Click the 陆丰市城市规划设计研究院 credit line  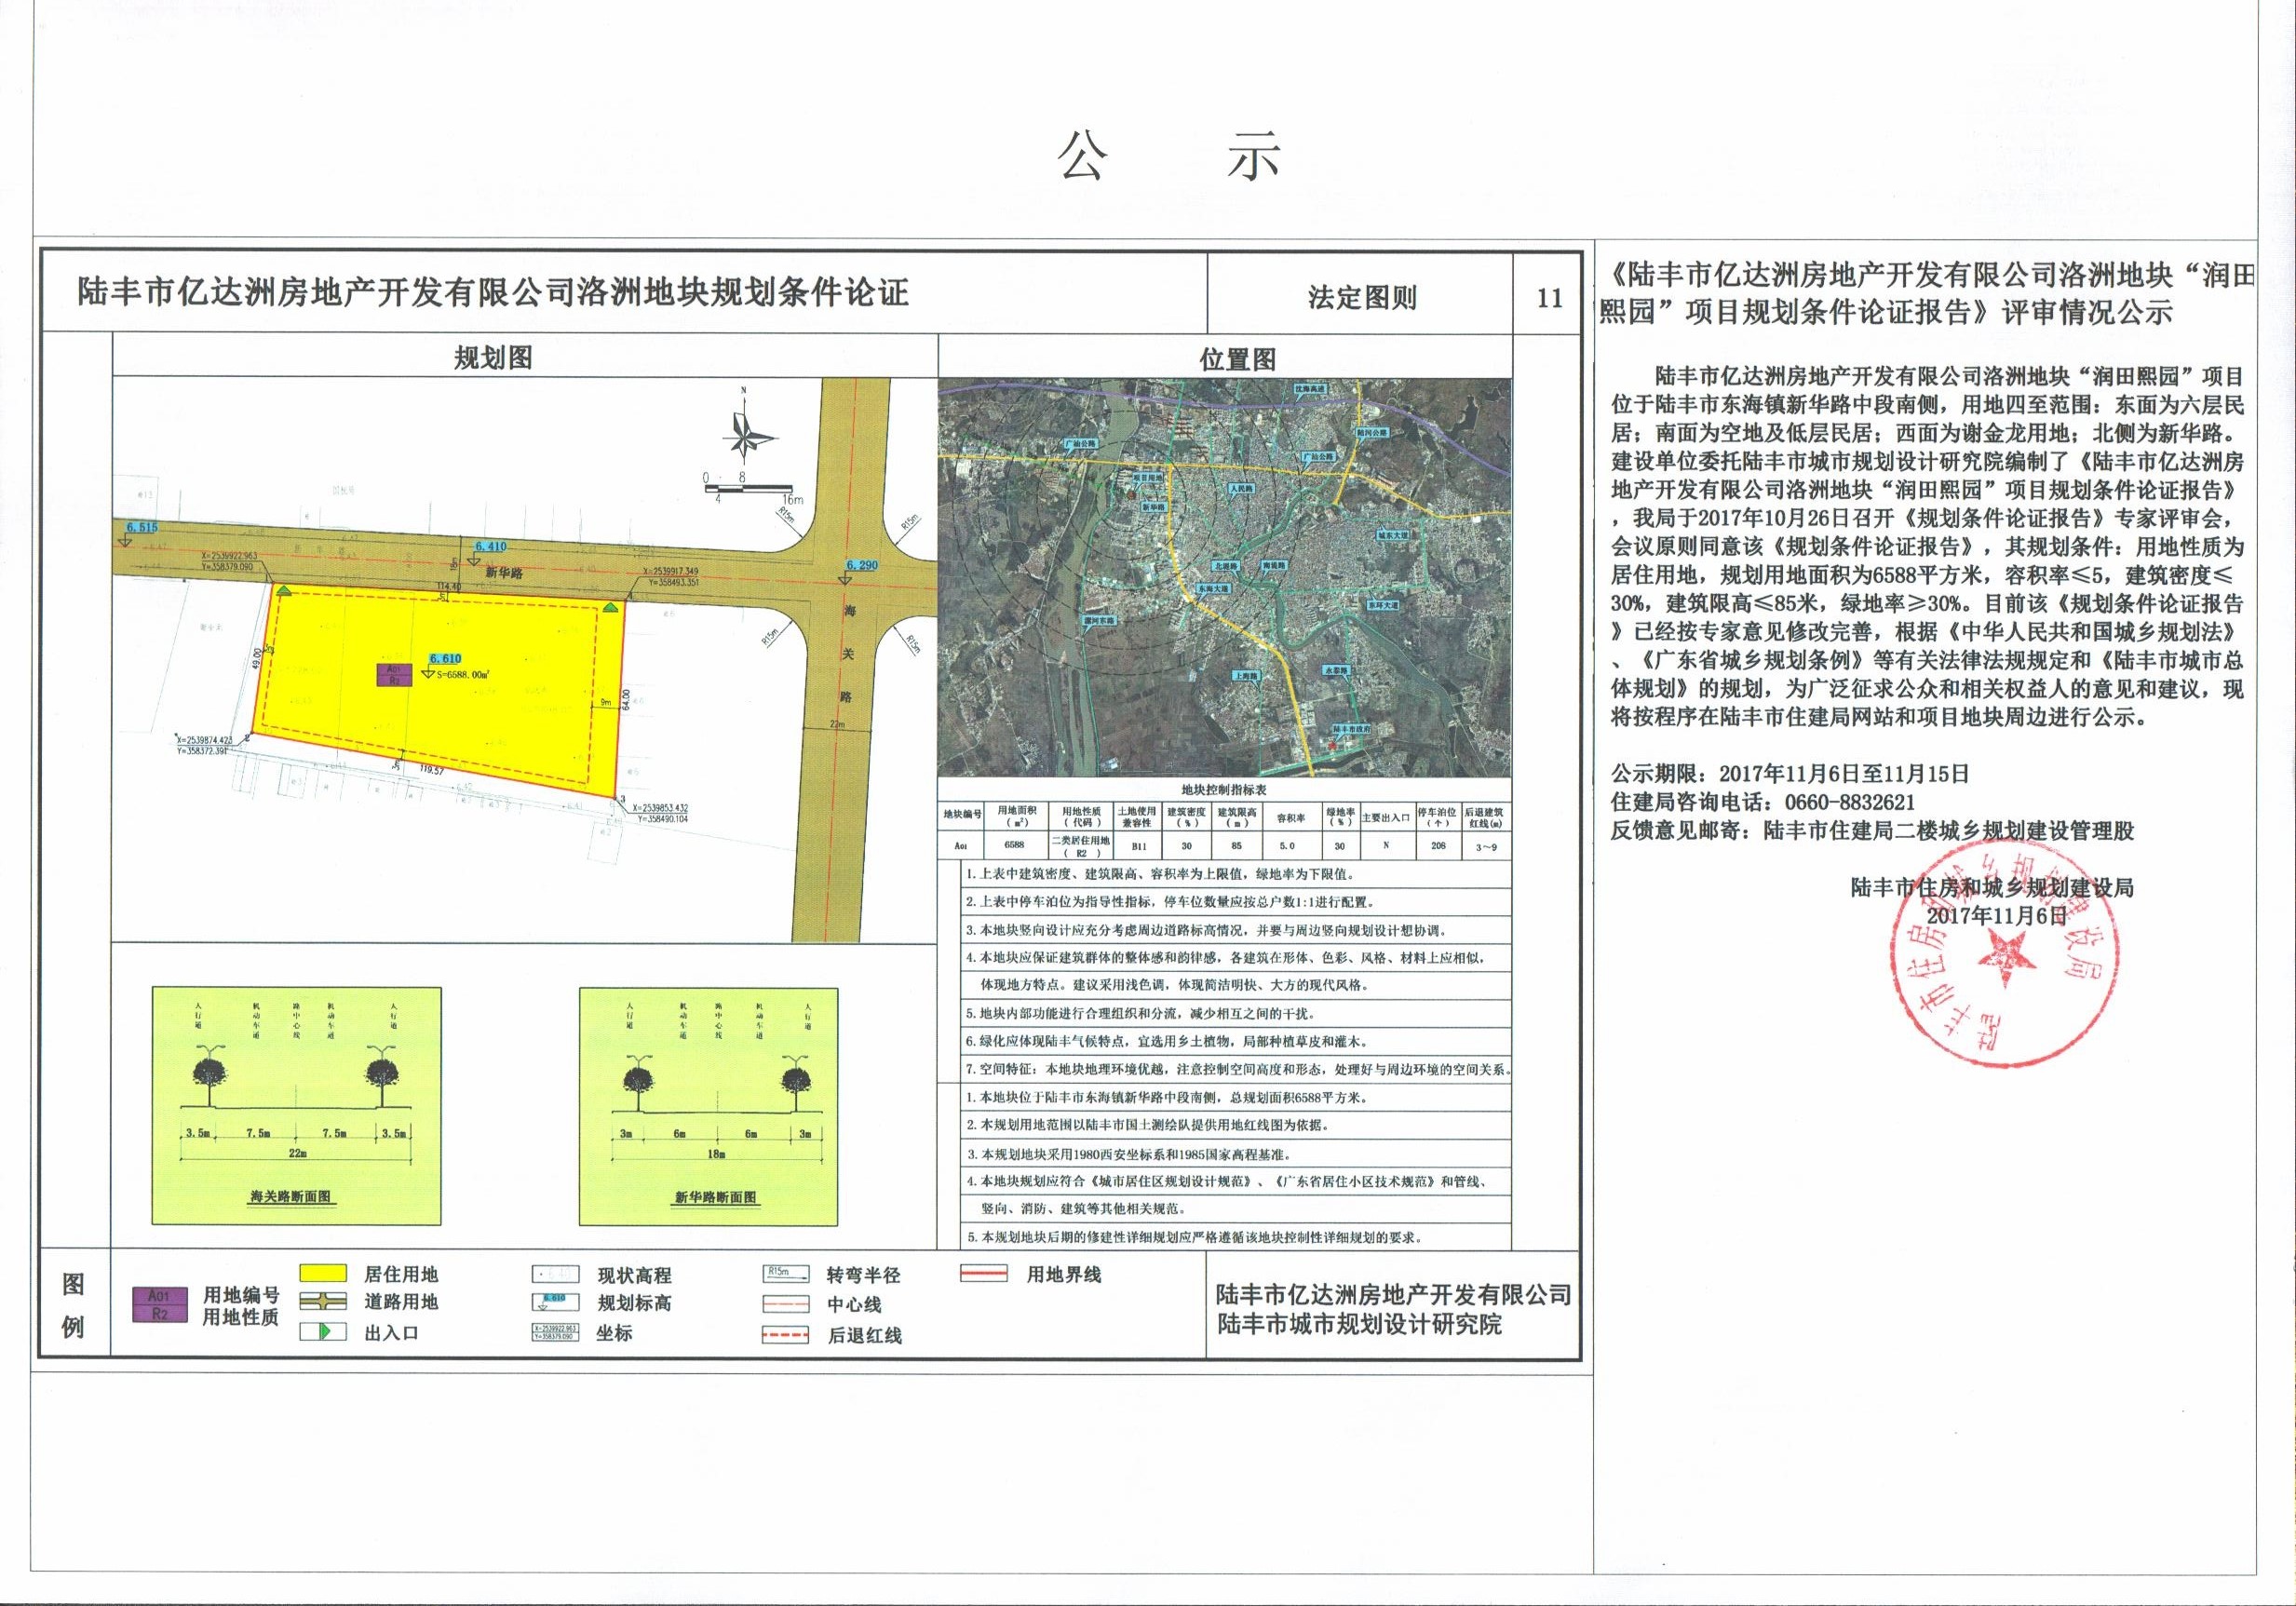point(1360,1324)
